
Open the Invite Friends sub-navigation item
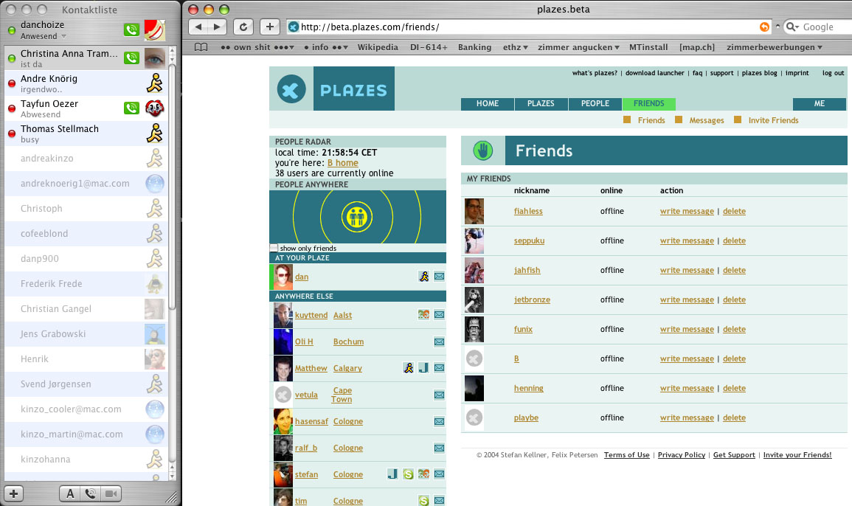pyautogui.click(x=773, y=121)
